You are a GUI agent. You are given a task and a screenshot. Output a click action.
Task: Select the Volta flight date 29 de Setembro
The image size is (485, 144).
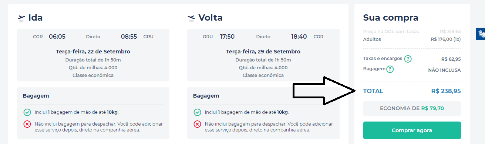click(x=278, y=52)
